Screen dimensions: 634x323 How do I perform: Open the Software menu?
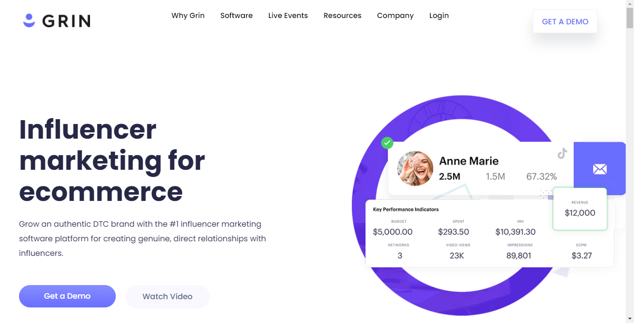(236, 16)
